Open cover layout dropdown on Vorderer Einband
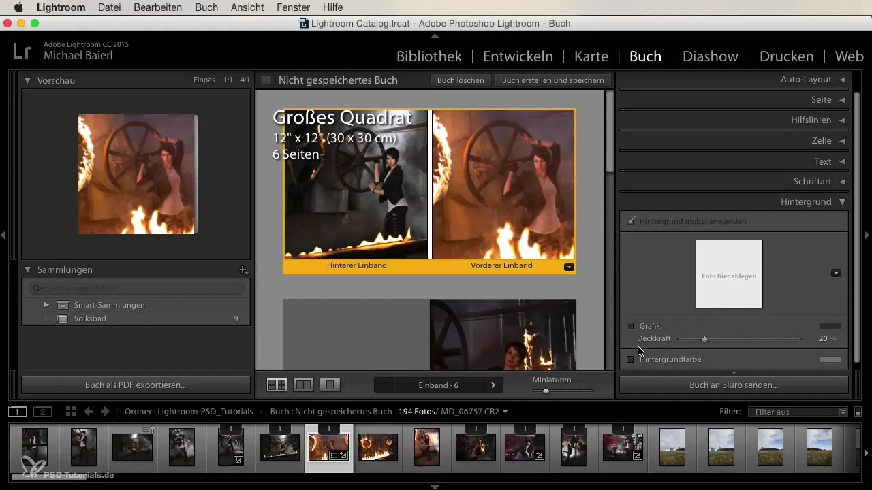The height and width of the screenshot is (490, 872). pyautogui.click(x=570, y=267)
